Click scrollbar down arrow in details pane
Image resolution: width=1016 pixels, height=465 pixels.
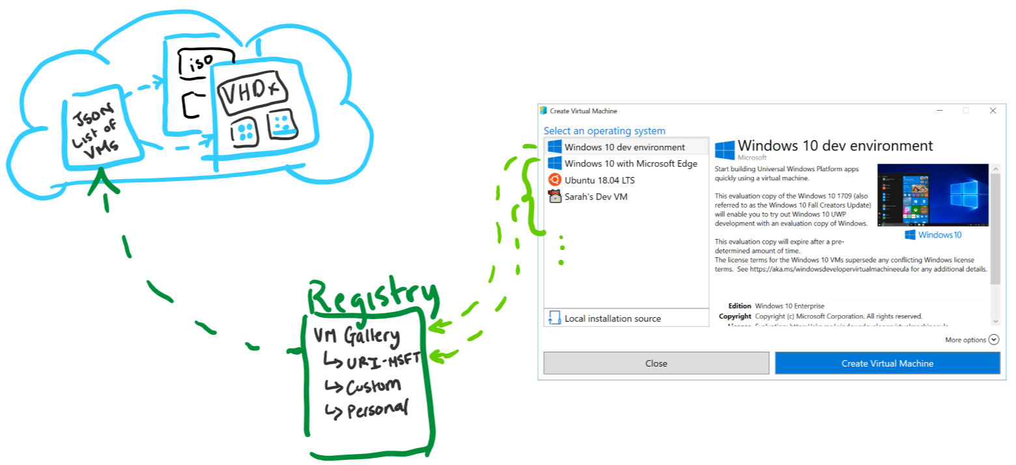point(995,321)
